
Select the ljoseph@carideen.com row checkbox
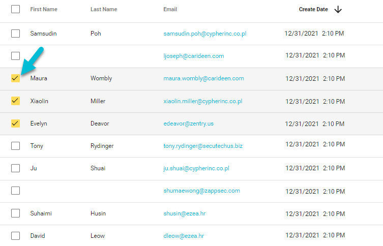pyautogui.click(x=15, y=56)
